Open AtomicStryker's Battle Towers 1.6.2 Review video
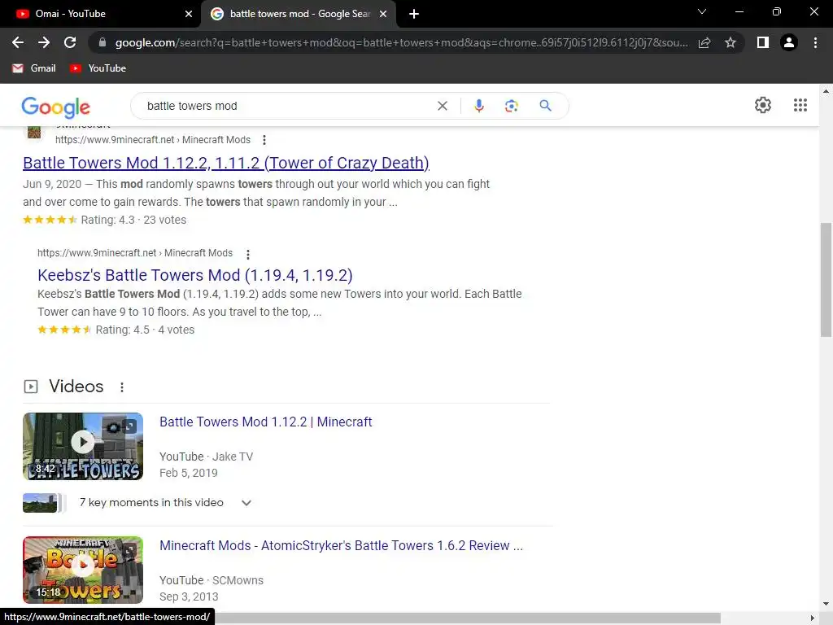The width and height of the screenshot is (833, 625). tap(341, 545)
